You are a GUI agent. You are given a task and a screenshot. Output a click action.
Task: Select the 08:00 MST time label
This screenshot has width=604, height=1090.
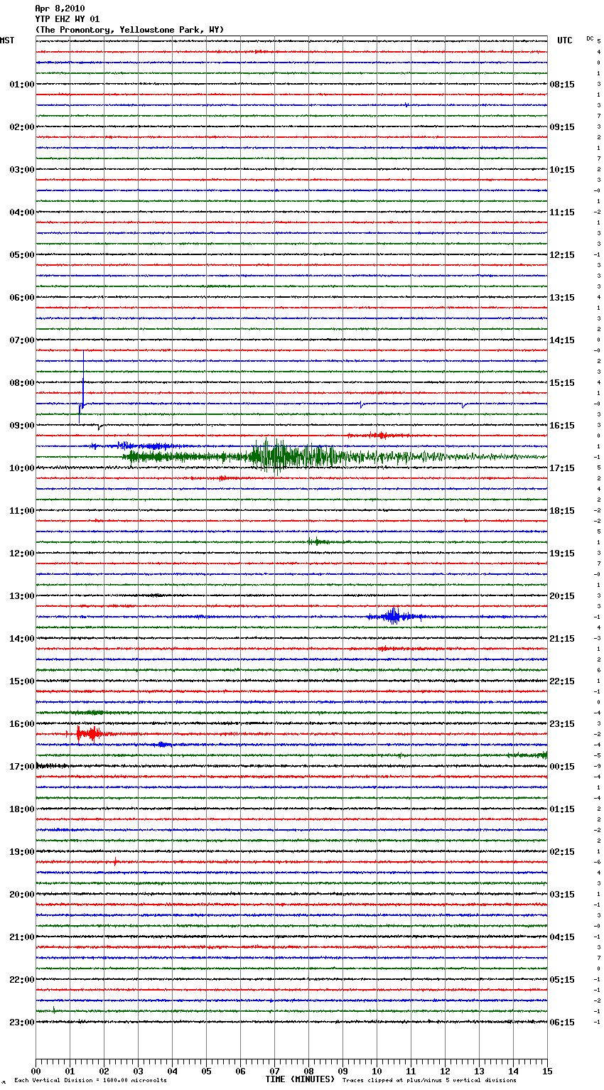(x=22, y=383)
